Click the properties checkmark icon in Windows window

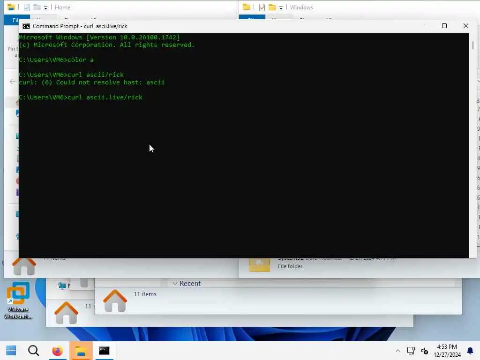[262, 7]
